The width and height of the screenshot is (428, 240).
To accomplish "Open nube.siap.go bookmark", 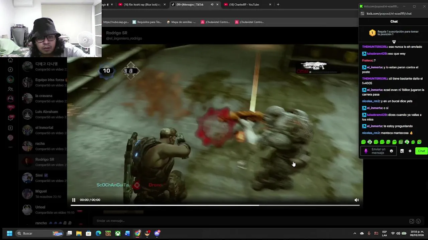I will [116, 22].
